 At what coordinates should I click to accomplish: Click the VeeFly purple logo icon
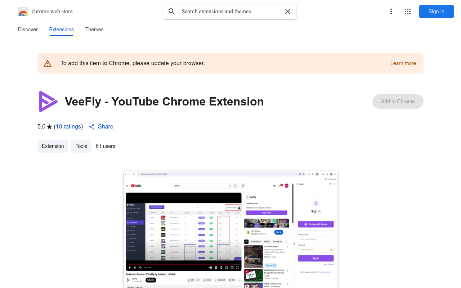48,102
